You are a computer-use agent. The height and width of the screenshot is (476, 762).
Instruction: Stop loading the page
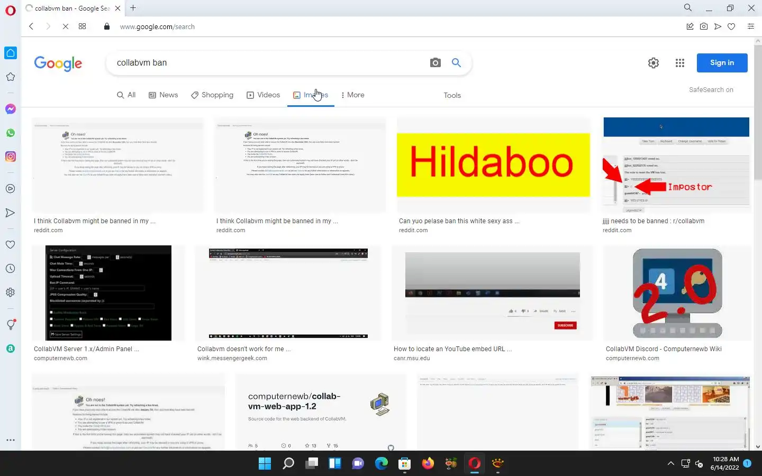[x=65, y=26]
